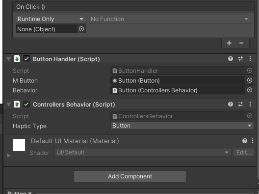Open object picker for ButtonHandler script field
This screenshot has height=194, width=259.
pos(250,70)
